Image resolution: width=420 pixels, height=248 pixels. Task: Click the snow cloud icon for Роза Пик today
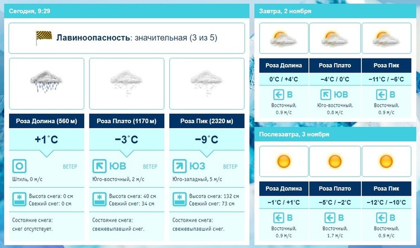[206, 81]
